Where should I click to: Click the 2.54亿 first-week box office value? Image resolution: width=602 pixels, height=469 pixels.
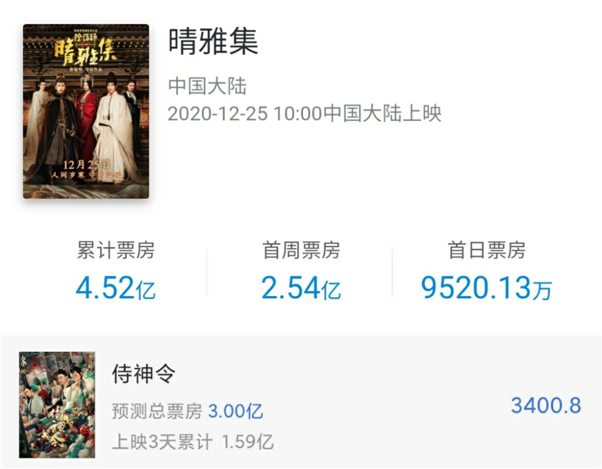[301, 288]
